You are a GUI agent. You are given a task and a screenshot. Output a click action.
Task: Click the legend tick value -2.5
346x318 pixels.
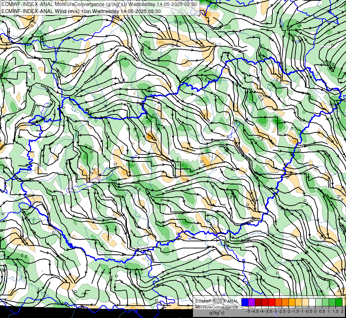[x=282, y=311]
